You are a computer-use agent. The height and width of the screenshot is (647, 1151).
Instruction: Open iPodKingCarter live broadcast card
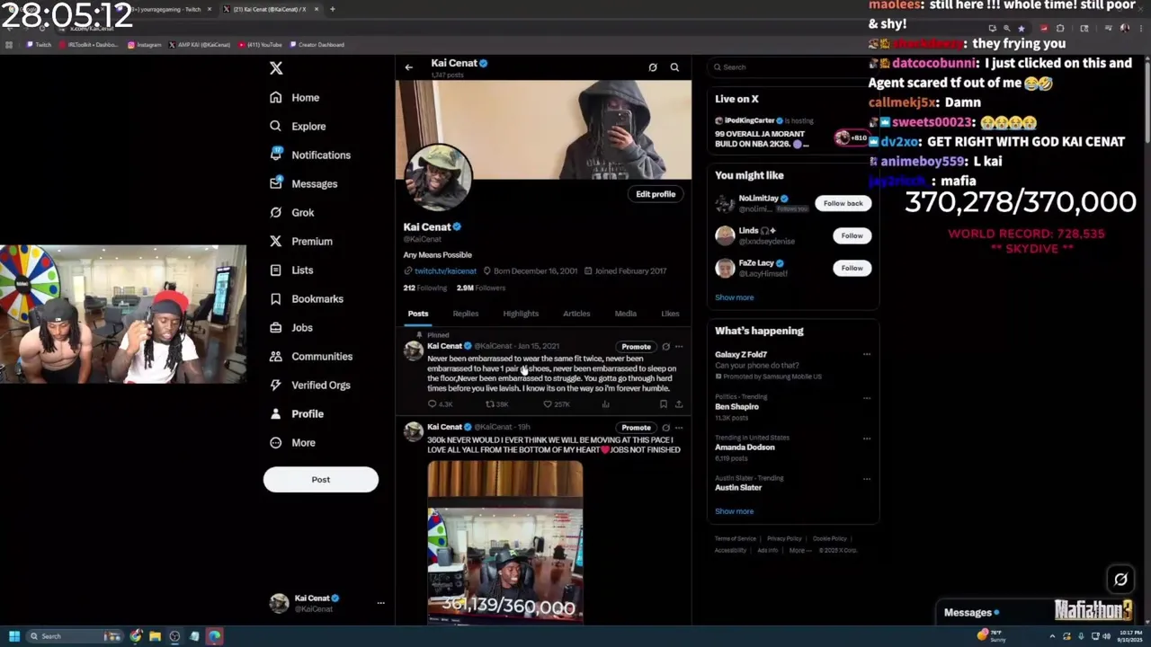pyautogui.click(x=792, y=131)
